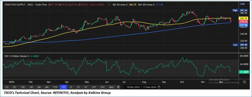Select the 1D time range
This screenshot has height=97, width=252.
click(x=7, y=87)
